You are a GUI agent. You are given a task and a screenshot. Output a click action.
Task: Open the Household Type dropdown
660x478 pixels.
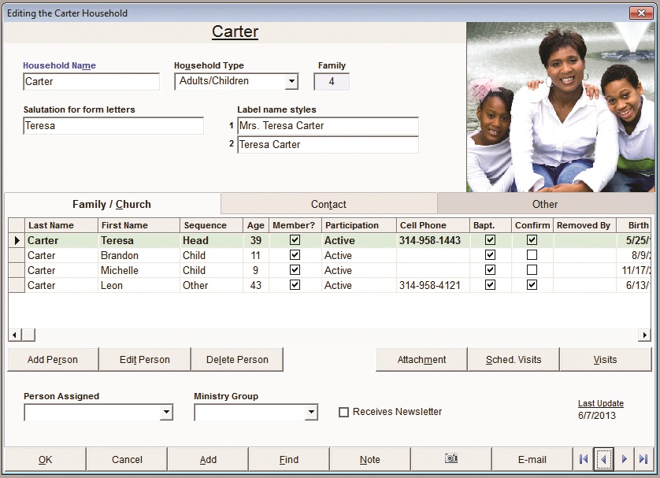[291, 81]
